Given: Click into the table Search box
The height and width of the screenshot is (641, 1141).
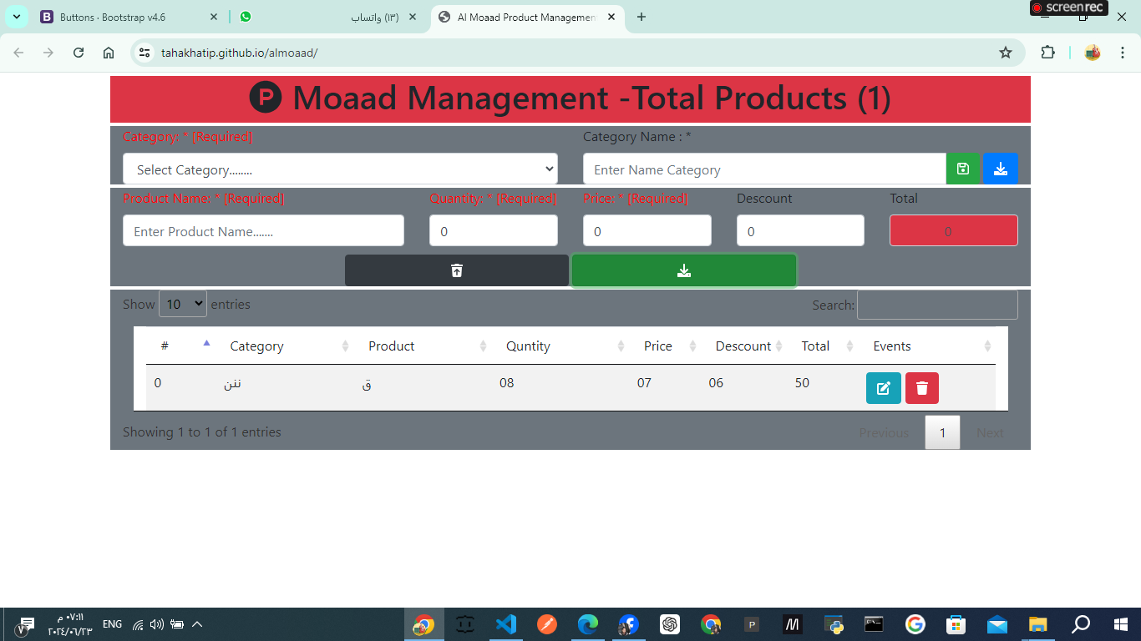Looking at the screenshot, I should click(937, 305).
